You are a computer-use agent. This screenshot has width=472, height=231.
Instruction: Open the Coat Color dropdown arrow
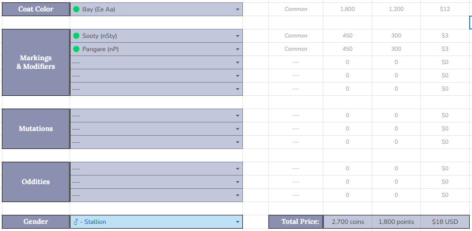237,9
